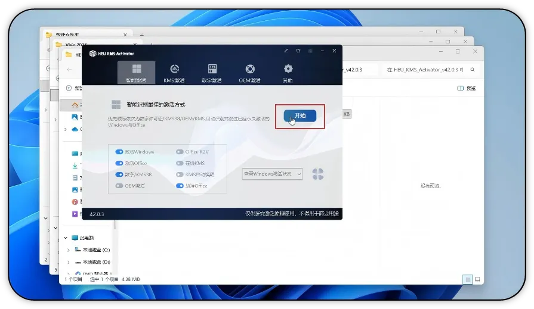
Task: Enable the OEM激活 switch in options panel
Action: click(x=119, y=186)
